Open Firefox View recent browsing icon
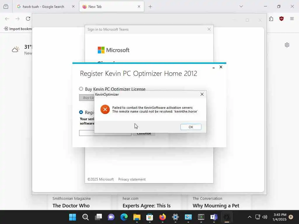 click(x=6, y=6)
